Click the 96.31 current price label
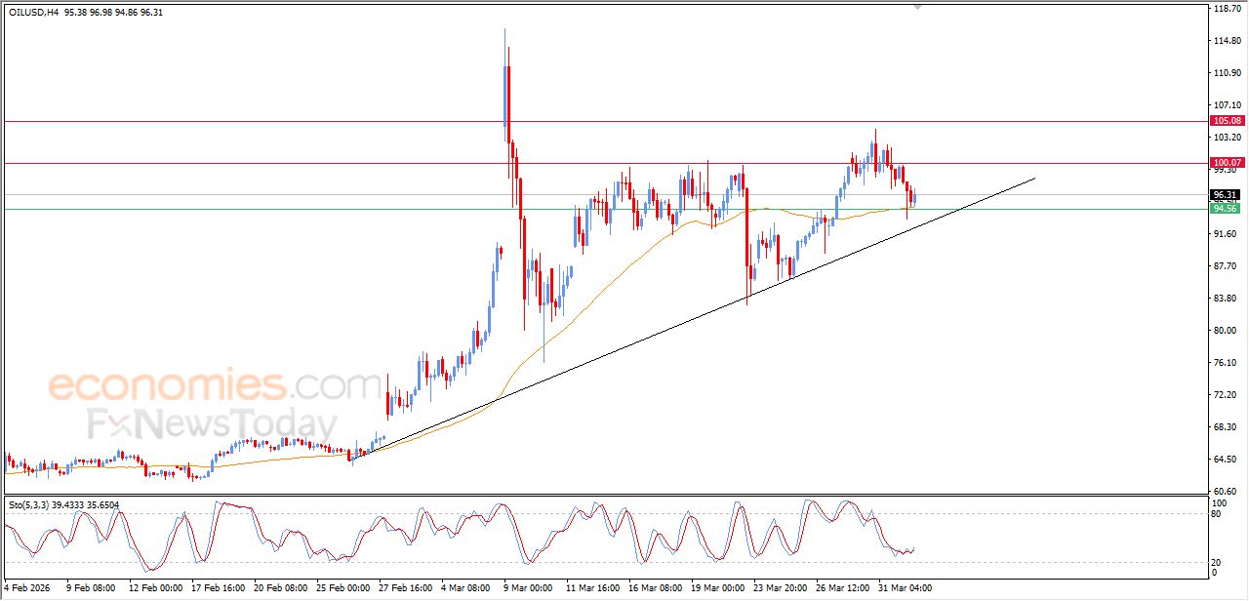The image size is (1249, 601). tap(1225, 195)
